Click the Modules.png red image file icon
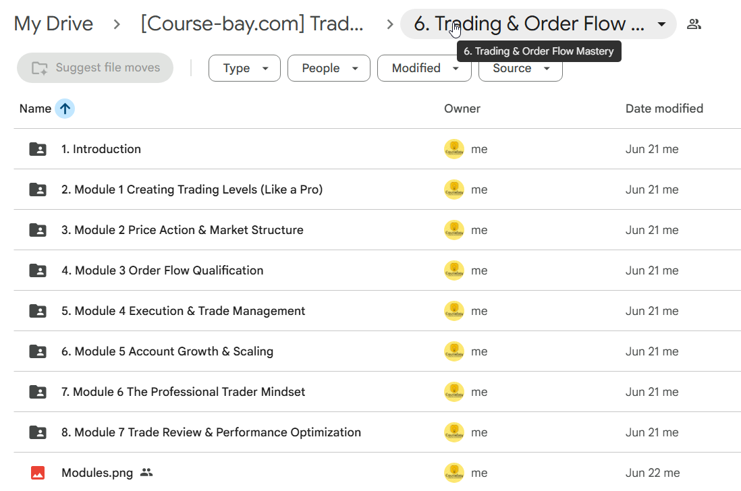This screenshot has height=491, width=741. point(38,473)
